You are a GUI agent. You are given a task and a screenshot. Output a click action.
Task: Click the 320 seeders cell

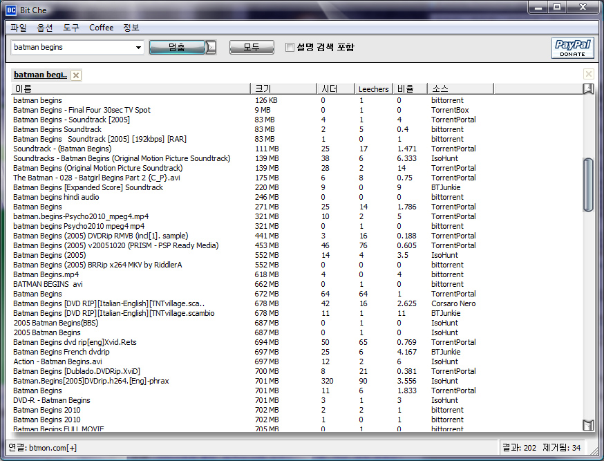click(327, 381)
